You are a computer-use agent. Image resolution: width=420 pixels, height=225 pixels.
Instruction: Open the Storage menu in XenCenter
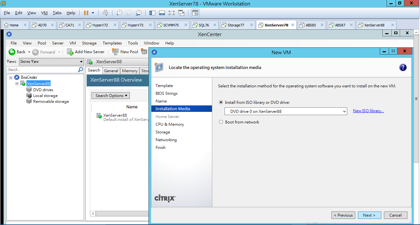(x=89, y=43)
